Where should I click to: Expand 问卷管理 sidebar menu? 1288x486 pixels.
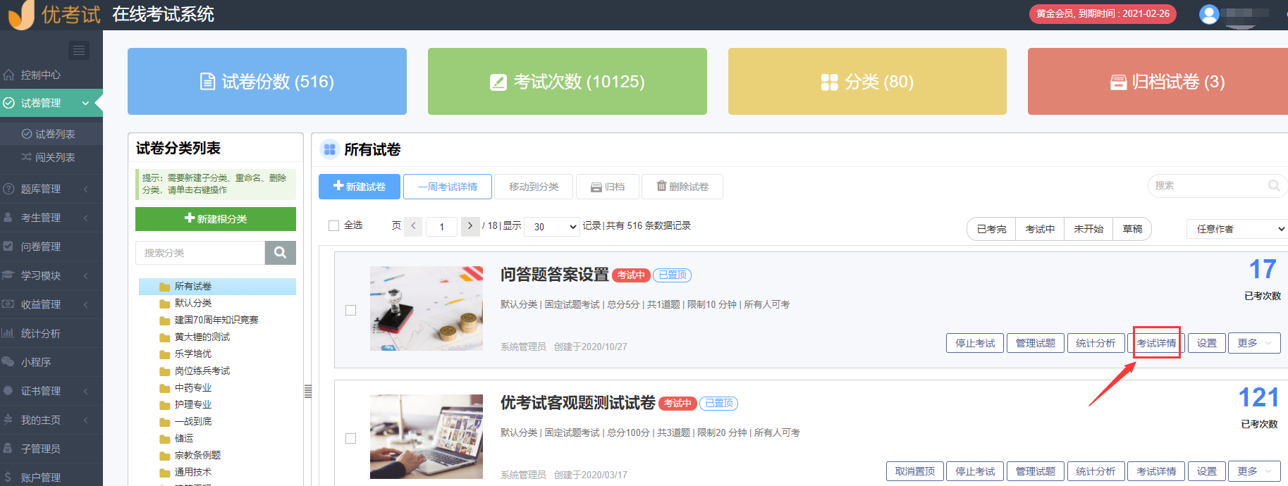(x=51, y=247)
